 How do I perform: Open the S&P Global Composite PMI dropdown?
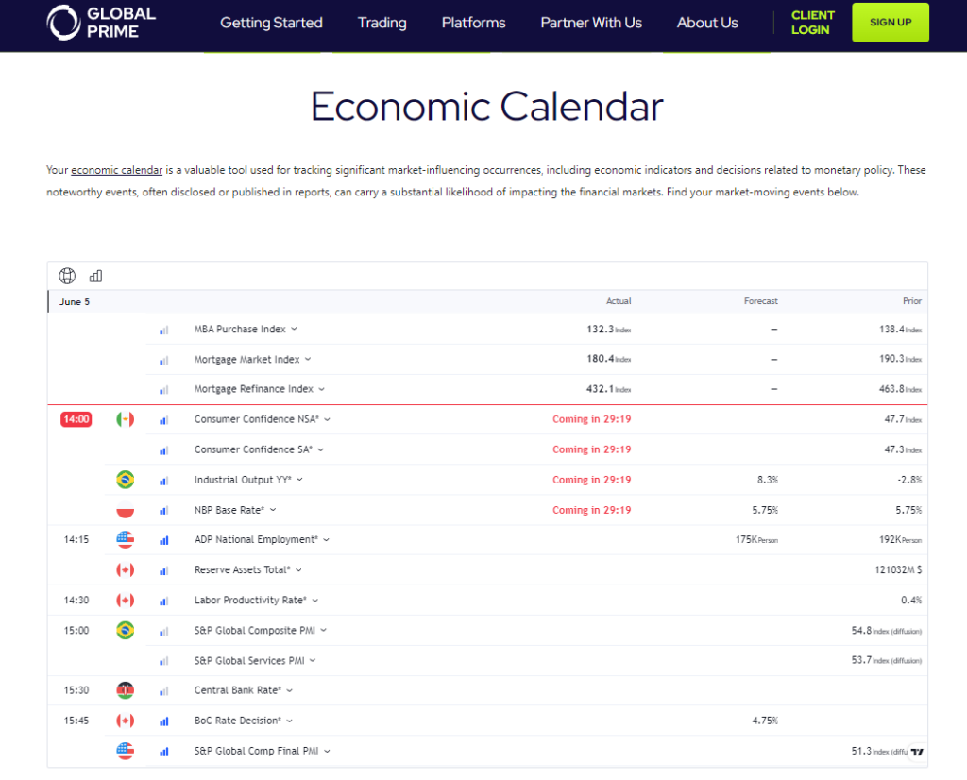324,630
